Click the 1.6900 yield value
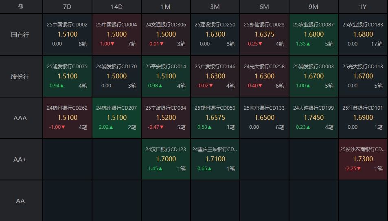 pos(363,117)
